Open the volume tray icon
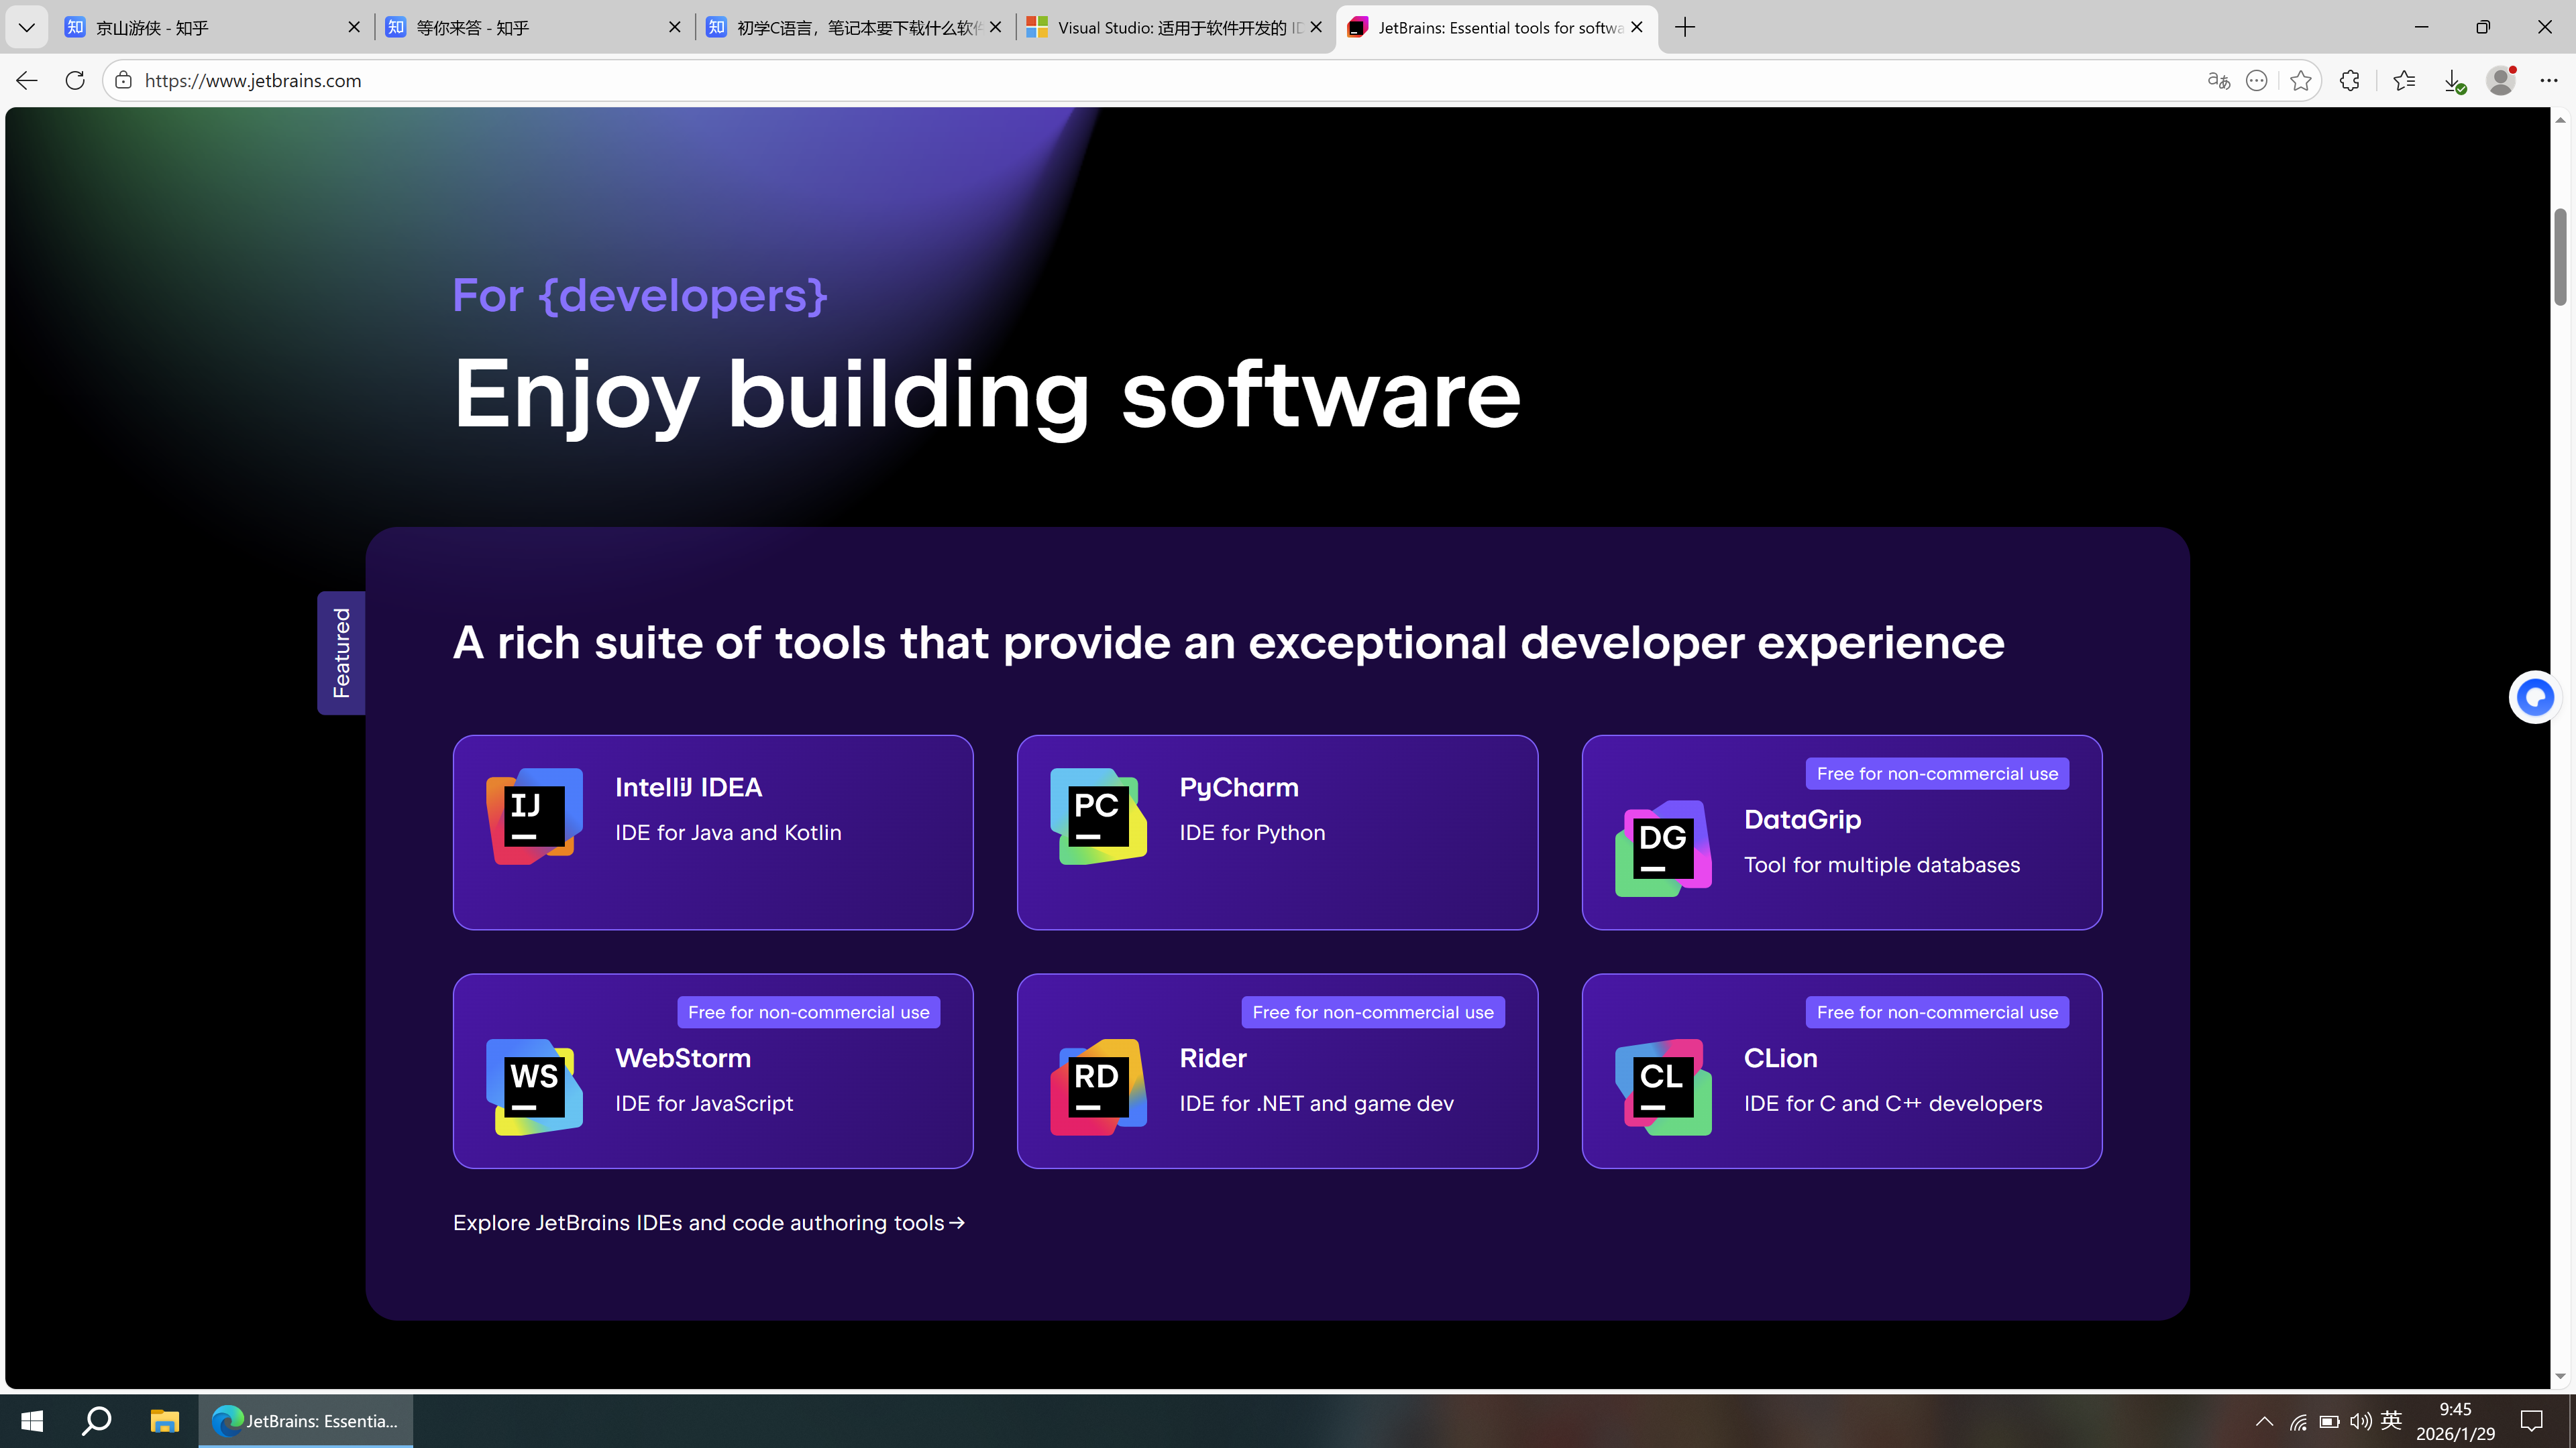The height and width of the screenshot is (1448, 2576). pos(2360,1422)
